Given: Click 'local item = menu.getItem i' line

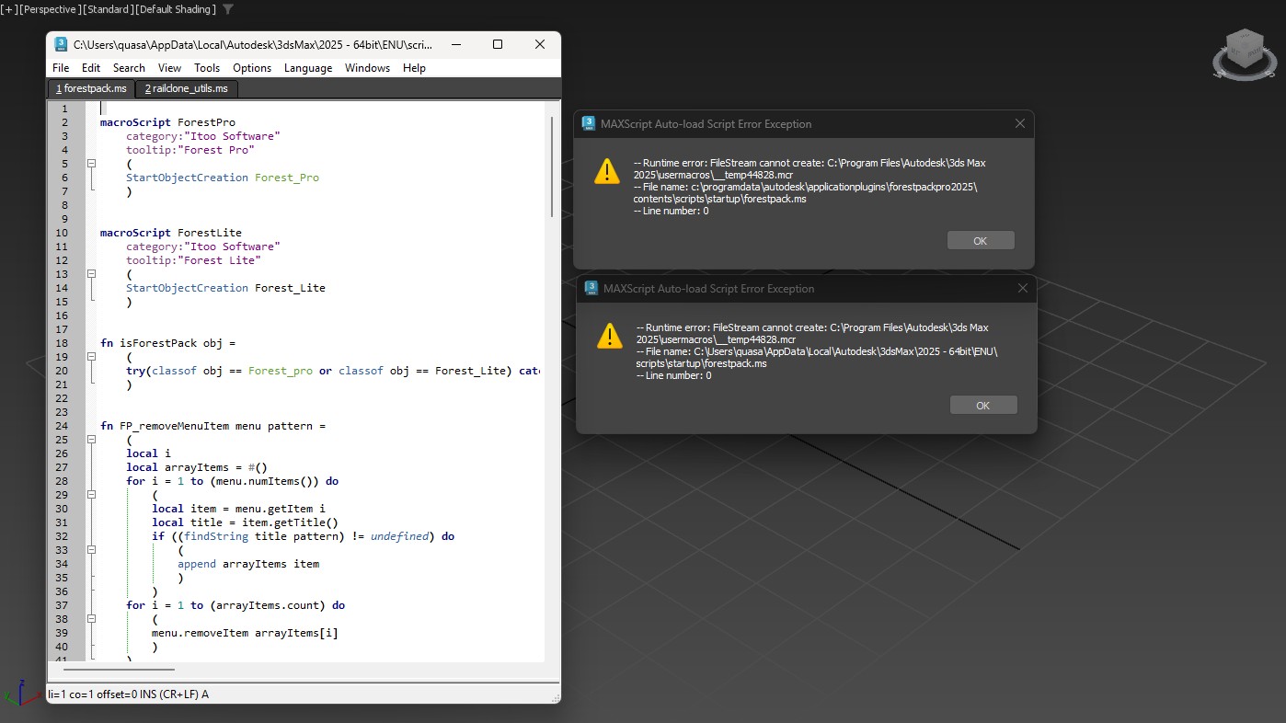Looking at the screenshot, I should click(x=238, y=509).
